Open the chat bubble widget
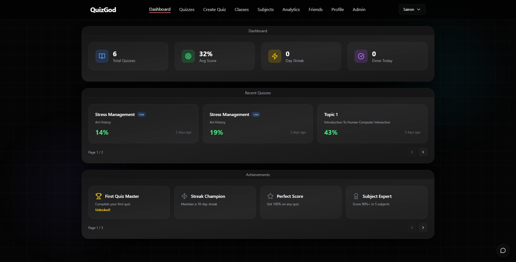Viewport: 516px width, 262px height. tap(503, 250)
